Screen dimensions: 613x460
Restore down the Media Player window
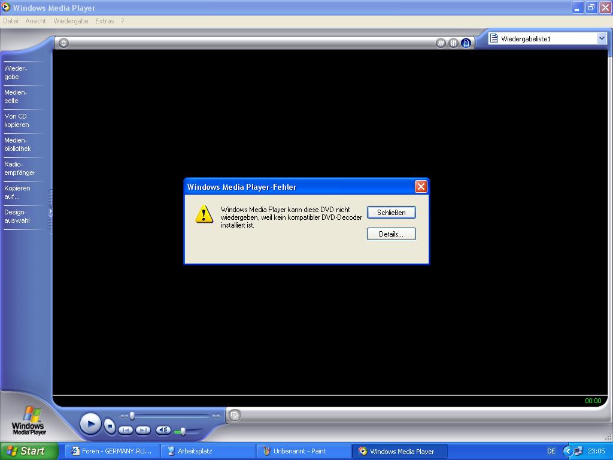tap(591, 7)
